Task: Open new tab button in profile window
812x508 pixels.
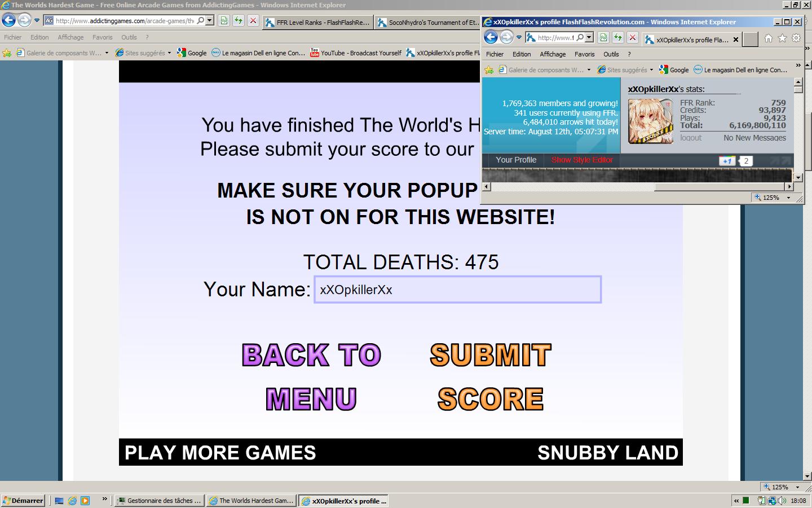Action: (751, 40)
